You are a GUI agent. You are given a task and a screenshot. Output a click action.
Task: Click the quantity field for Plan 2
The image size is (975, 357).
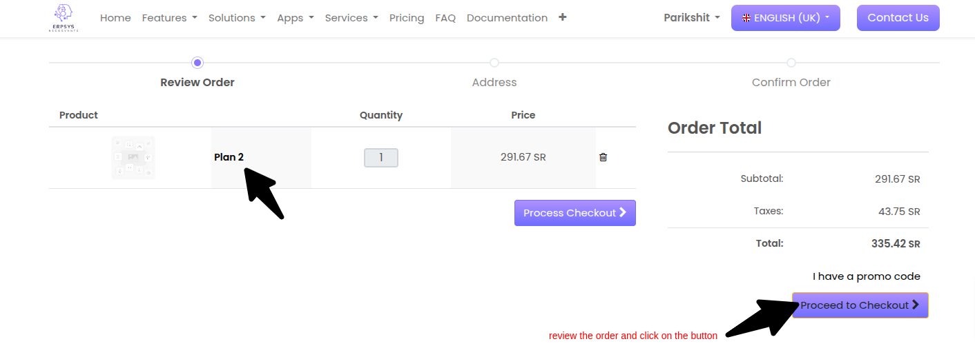pos(380,158)
